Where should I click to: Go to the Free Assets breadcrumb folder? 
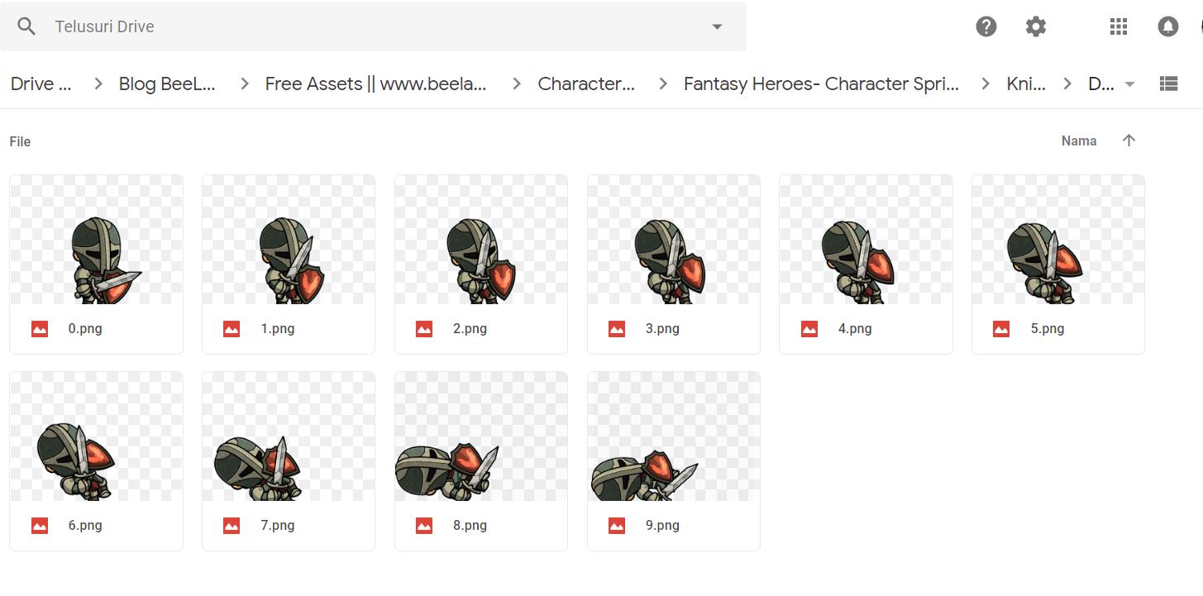click(375, 83)
